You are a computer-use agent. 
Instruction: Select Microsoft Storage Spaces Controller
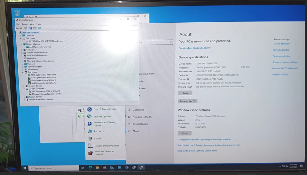coord(47,94)
